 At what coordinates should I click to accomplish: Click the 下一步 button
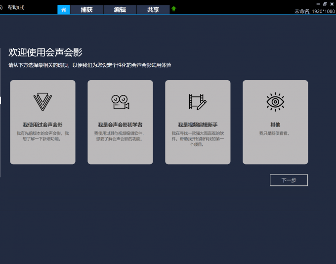click(x=289, y=180)
